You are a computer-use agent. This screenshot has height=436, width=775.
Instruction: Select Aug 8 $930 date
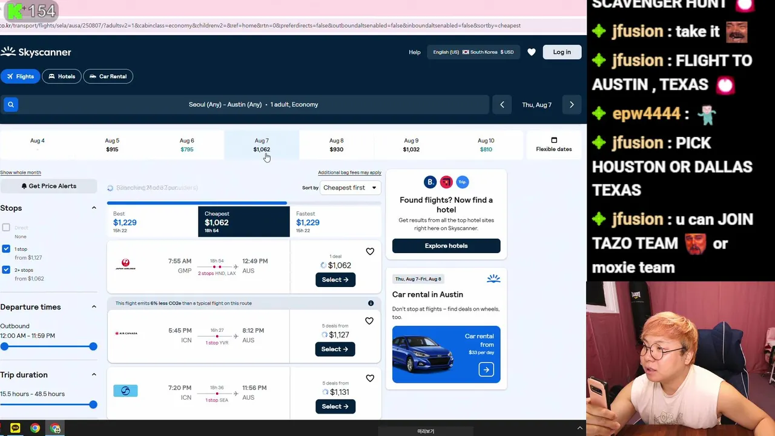tap(337, 145)
